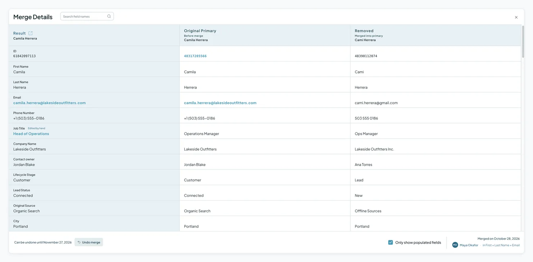Click the Merged on October 28, 2026 text
This screenshot has width=533, height=262.
[x=498, y=239]
